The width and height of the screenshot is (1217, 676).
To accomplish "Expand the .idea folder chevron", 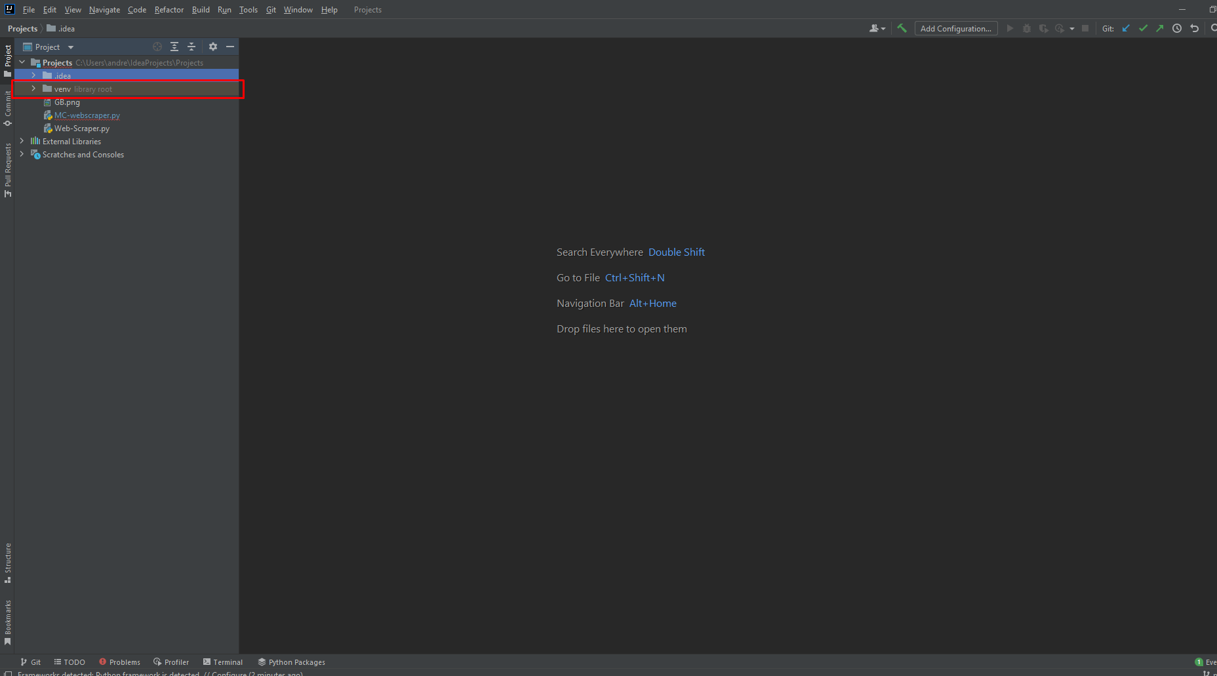I will [x=34, y=75].
